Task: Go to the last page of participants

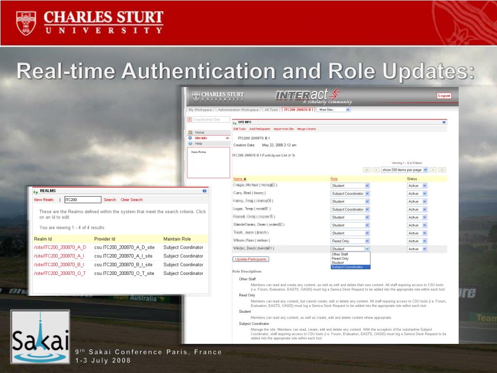Action: coord(442,170)
